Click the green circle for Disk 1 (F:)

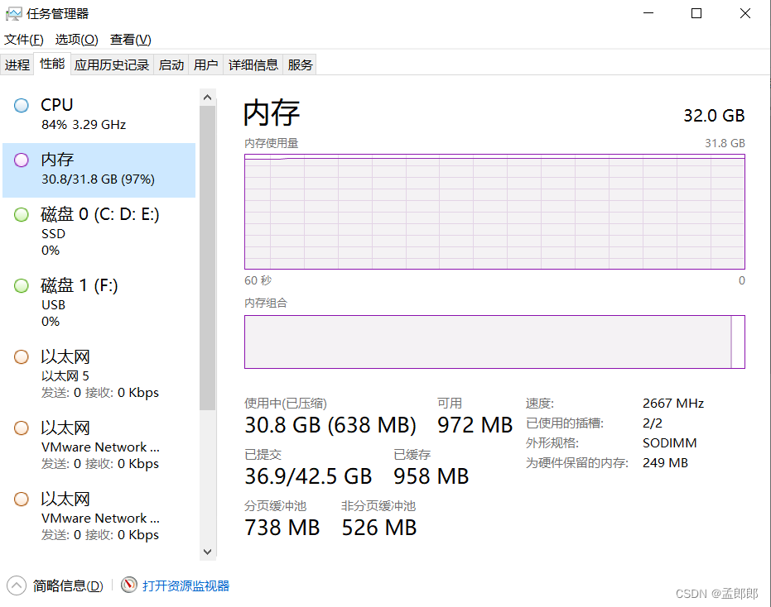click(x=22, y=286)
